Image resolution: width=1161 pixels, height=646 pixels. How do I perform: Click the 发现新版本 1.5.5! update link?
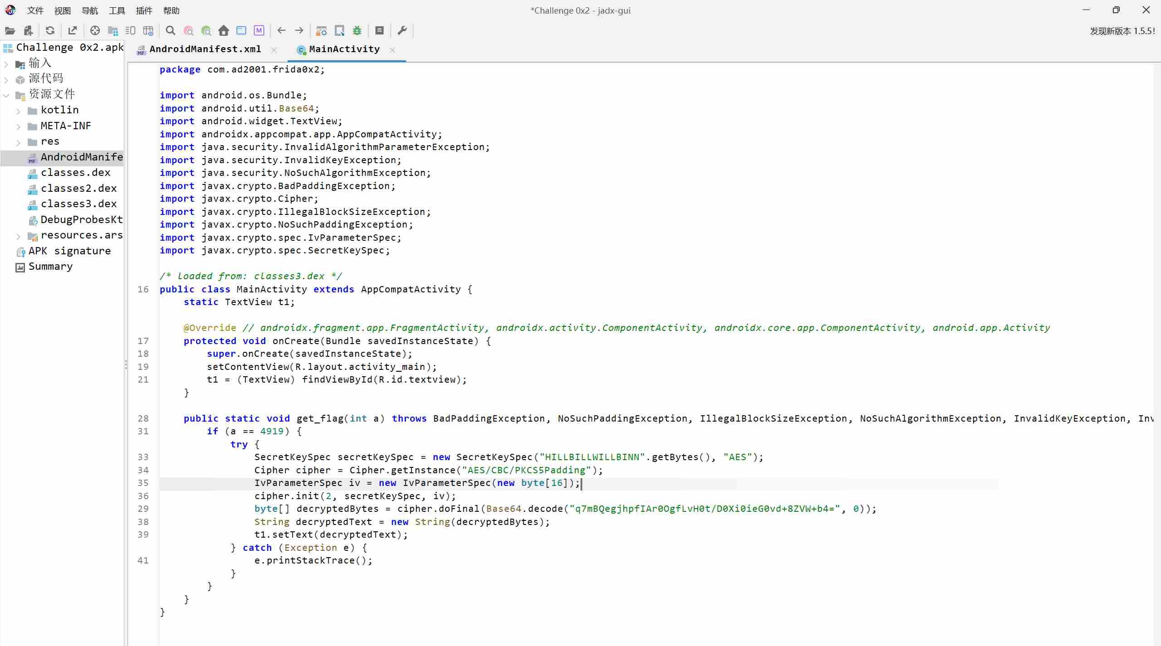tap(1122, 31)
